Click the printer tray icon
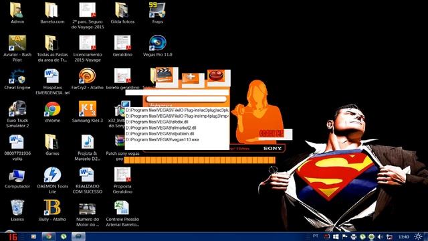 click(354, 236)
